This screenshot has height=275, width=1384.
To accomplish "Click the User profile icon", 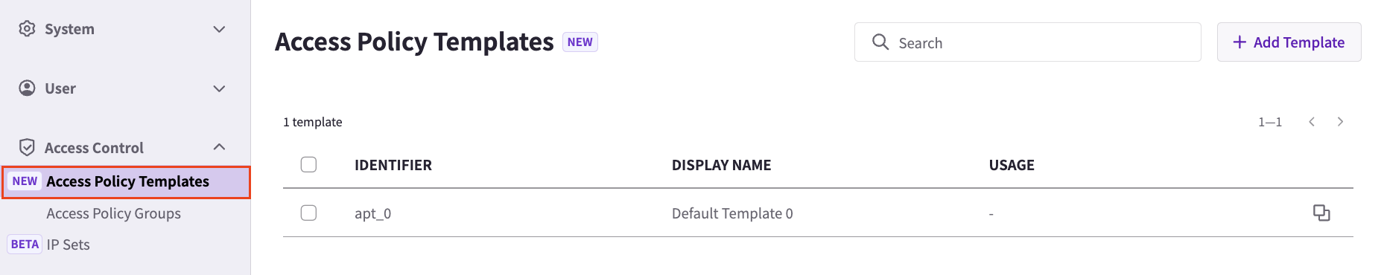I will pyautogui.click(x=27, y=88).
